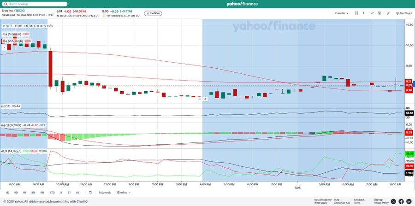Open the 15 mins interval dropdown
The width and height of the screenshot is (415, 206).
[123, 193]
